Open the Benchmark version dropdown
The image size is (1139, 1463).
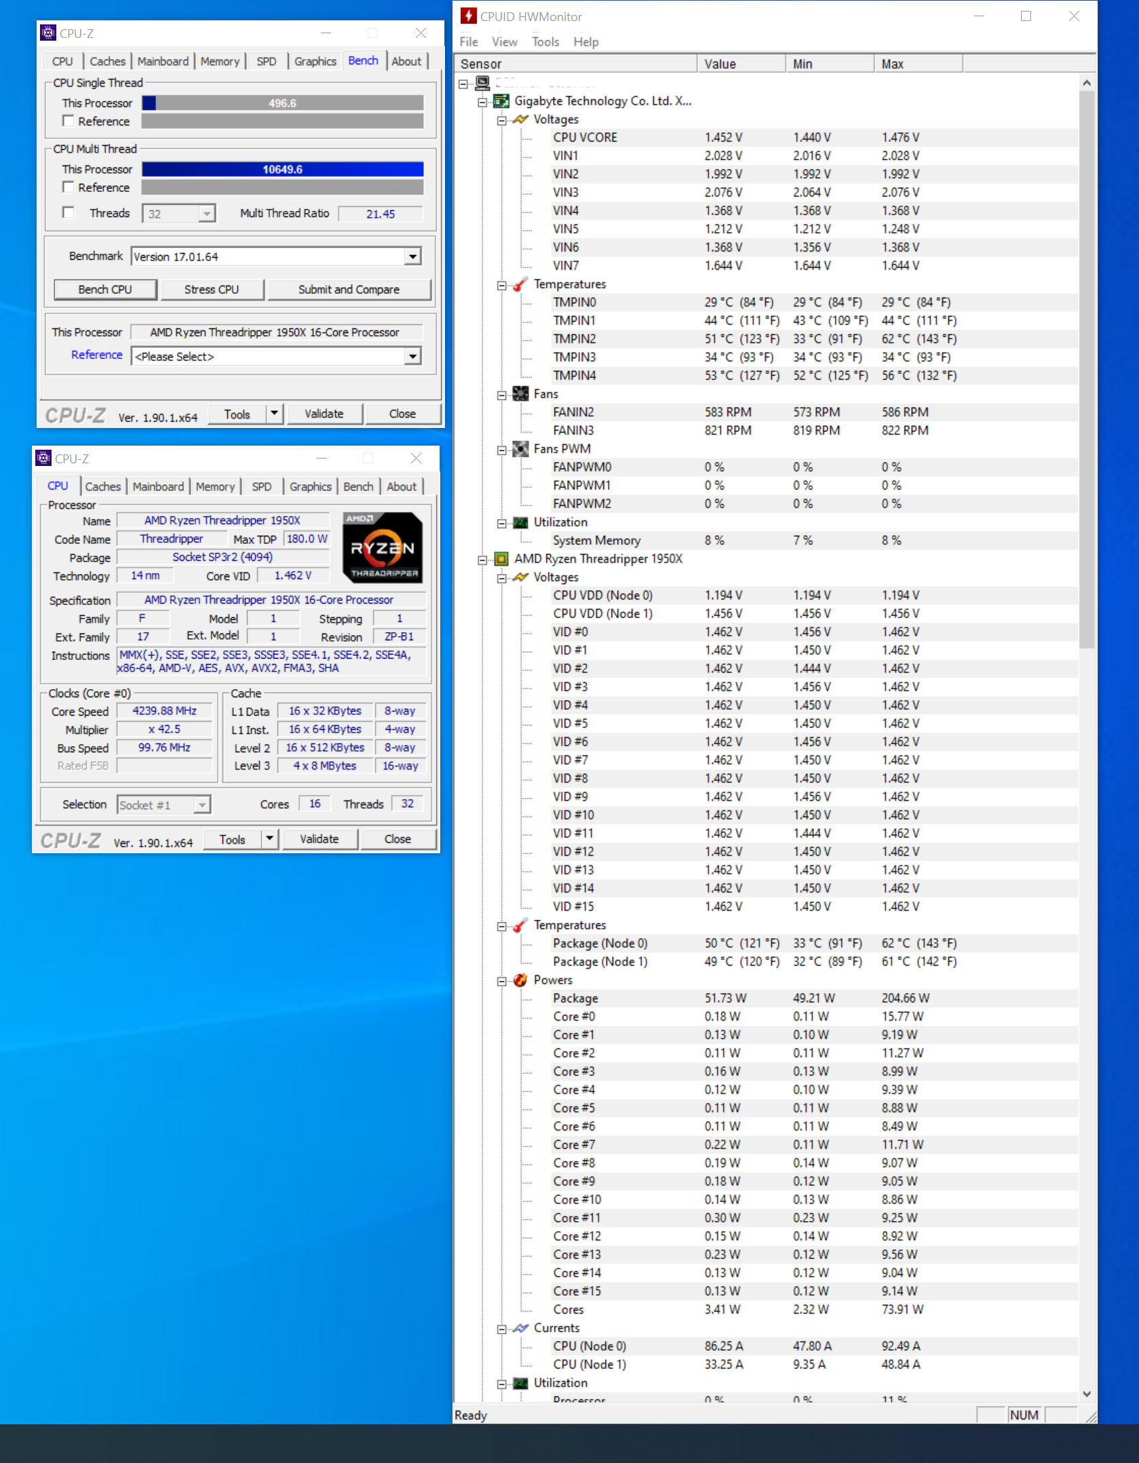[412, 256]
